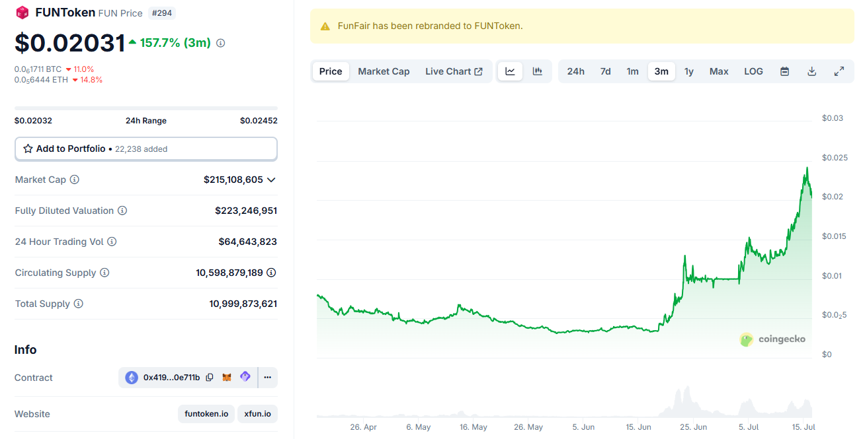Select 7d time range
This screenshot has width=867, height=439.
pyautogui.click(x=605, y=71)
